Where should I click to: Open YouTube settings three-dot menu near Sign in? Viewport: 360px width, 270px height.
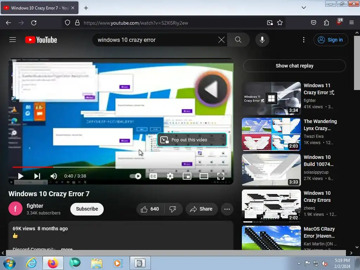click(x=303, y=40)
